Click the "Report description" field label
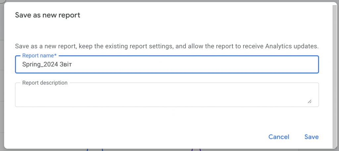 point(45,83)
